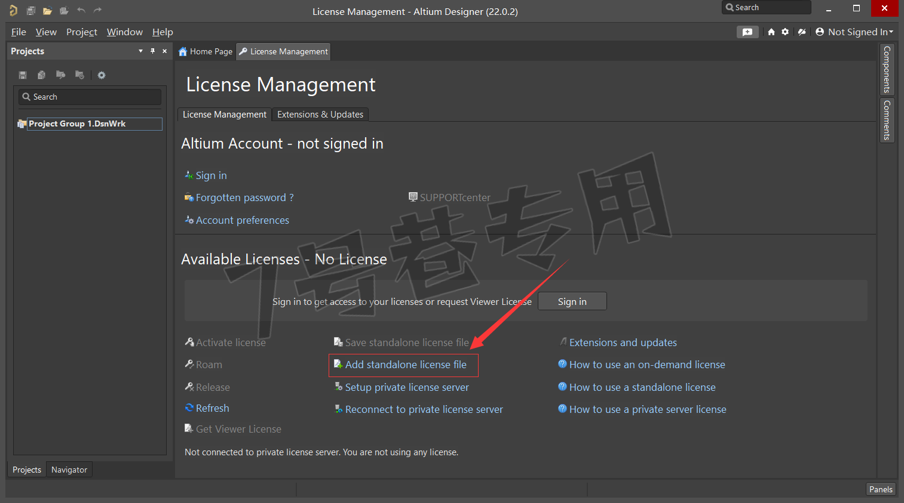Image resolution: width=904 pixels, height=503 pixels.
Task: Click the Roam license option
Action: tap(209, 365)
